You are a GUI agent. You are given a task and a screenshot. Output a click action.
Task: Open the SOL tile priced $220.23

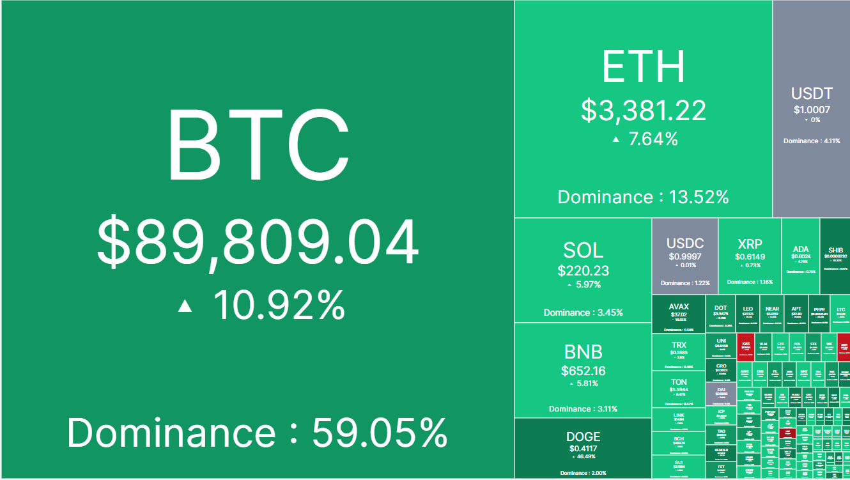[x=583, y=270]
